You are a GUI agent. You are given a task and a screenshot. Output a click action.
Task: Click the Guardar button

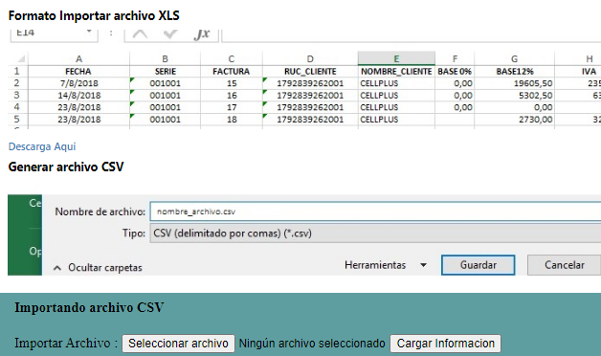(478, 265)
